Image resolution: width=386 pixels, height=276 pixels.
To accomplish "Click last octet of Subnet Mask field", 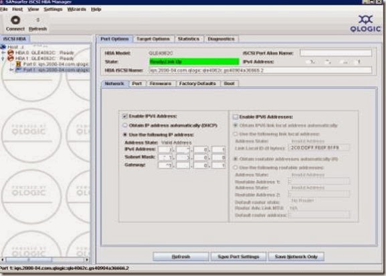I will pyautogui.click(x=218, y=157).
